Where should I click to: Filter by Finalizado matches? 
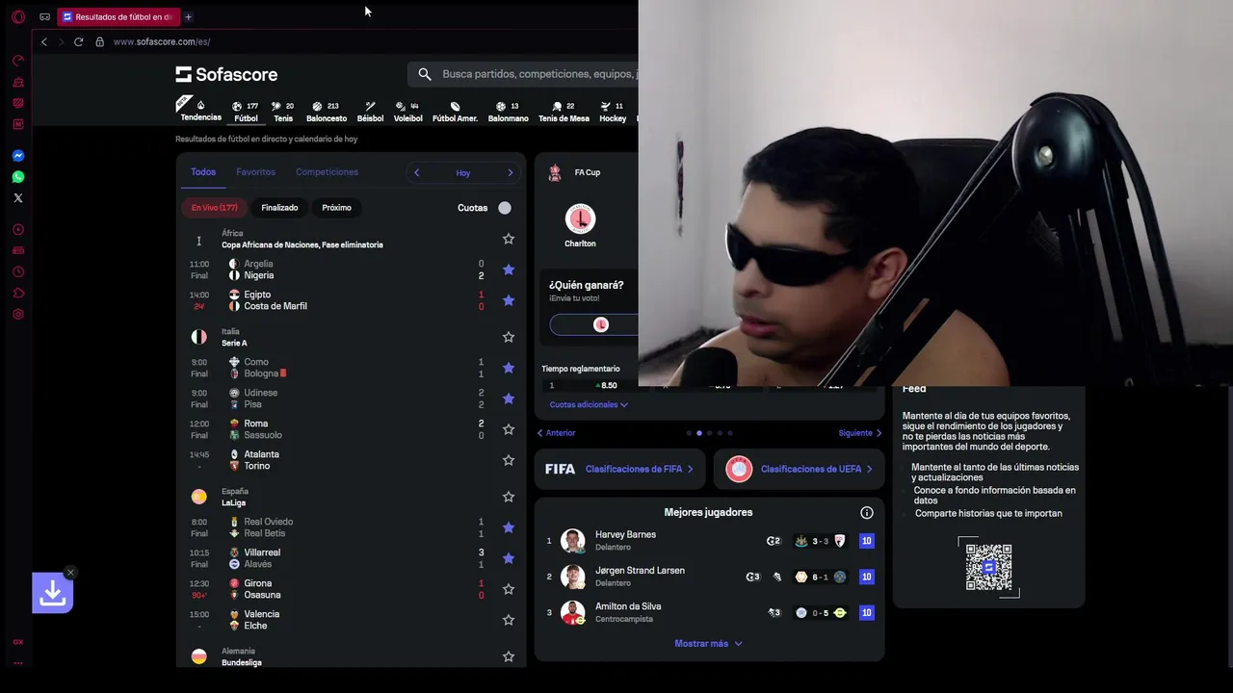coord(279,208)
